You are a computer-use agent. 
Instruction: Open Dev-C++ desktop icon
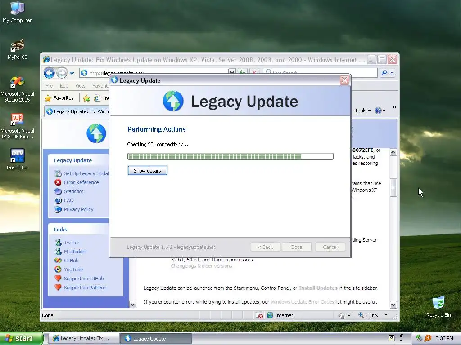click(17, 159)
